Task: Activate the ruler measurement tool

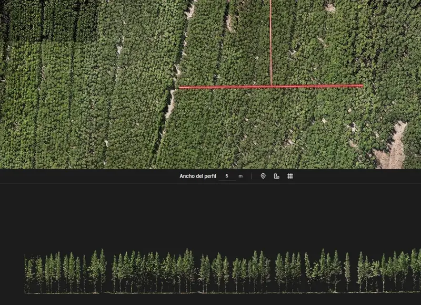Action: pos(277,176)
